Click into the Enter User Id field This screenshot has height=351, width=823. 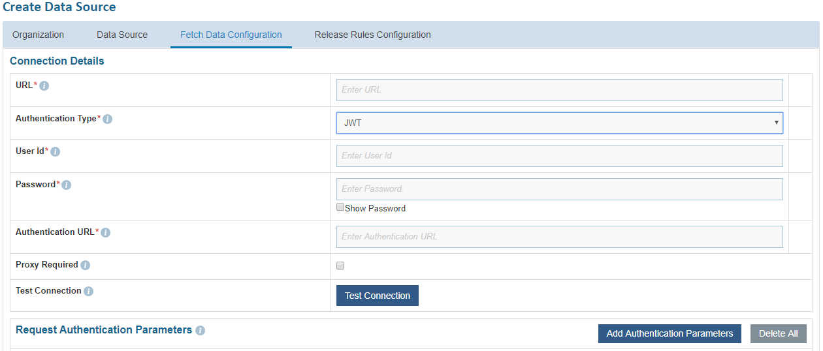point(559,156)
